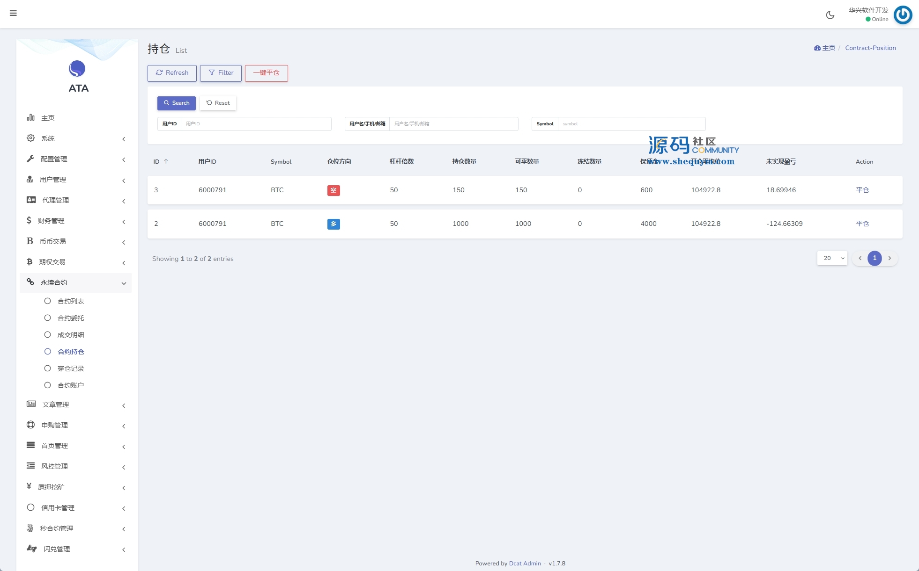Select the 穿仓记录 radio item
Screen dimensions: 919x571
click(47, 369)
